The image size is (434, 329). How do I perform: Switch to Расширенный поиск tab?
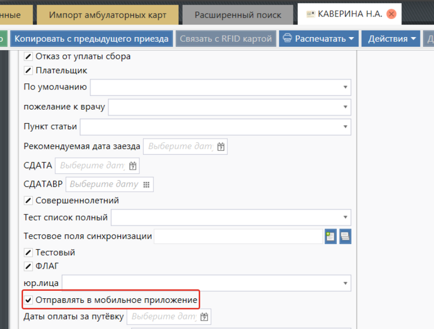[x=238, y=15]
